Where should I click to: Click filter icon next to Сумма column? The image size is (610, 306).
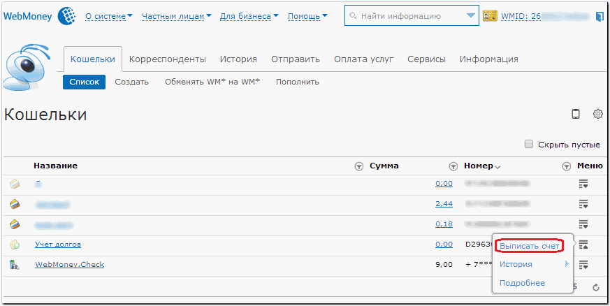coord(453,166)
